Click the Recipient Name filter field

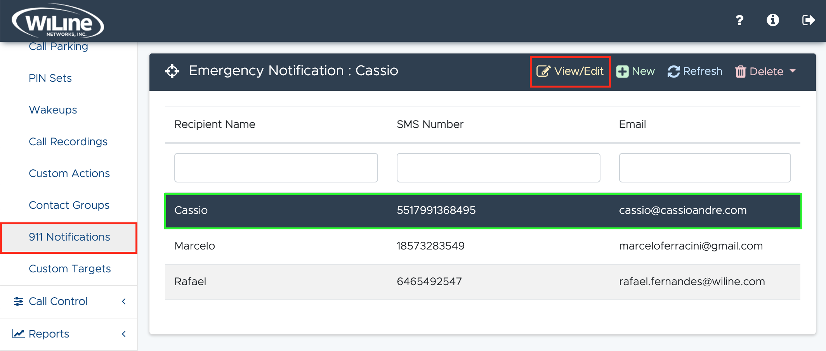click(276, 168)
